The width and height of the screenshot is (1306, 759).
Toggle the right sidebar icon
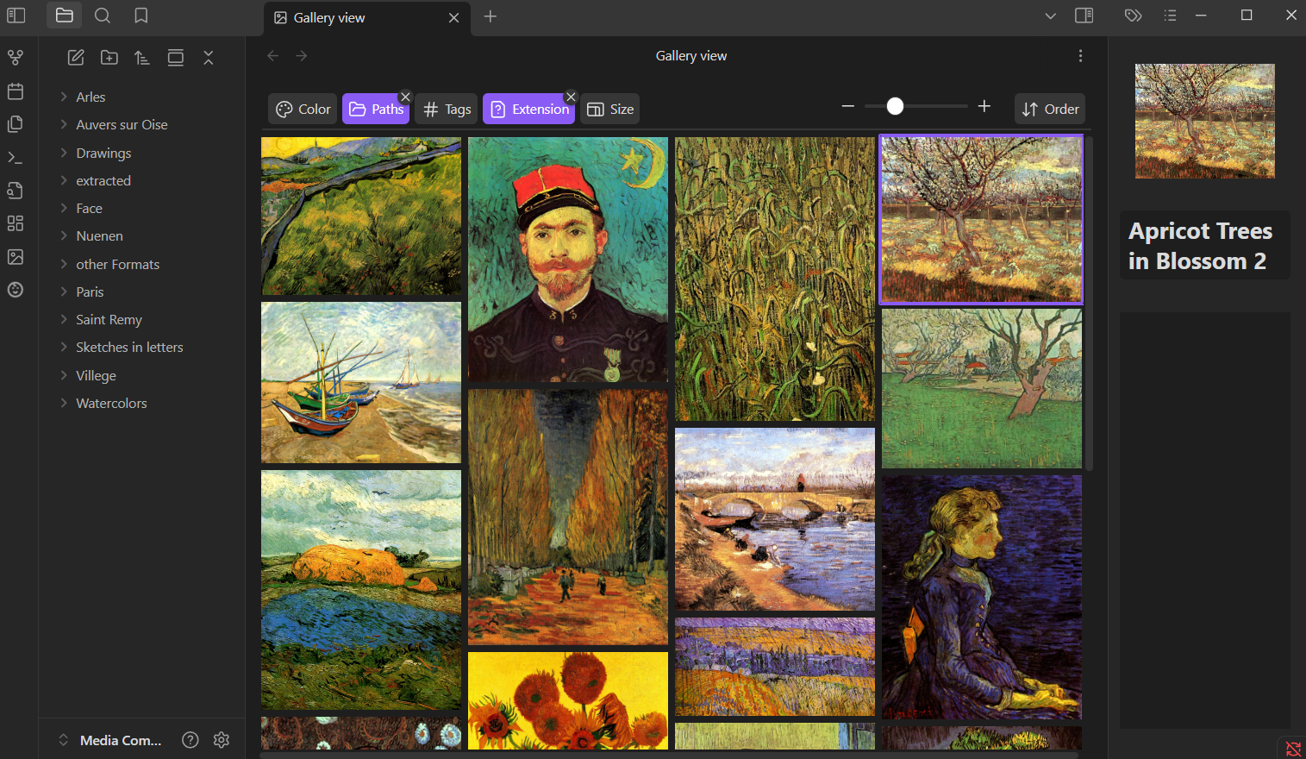pyautogui.click(x=1084, y=16)
